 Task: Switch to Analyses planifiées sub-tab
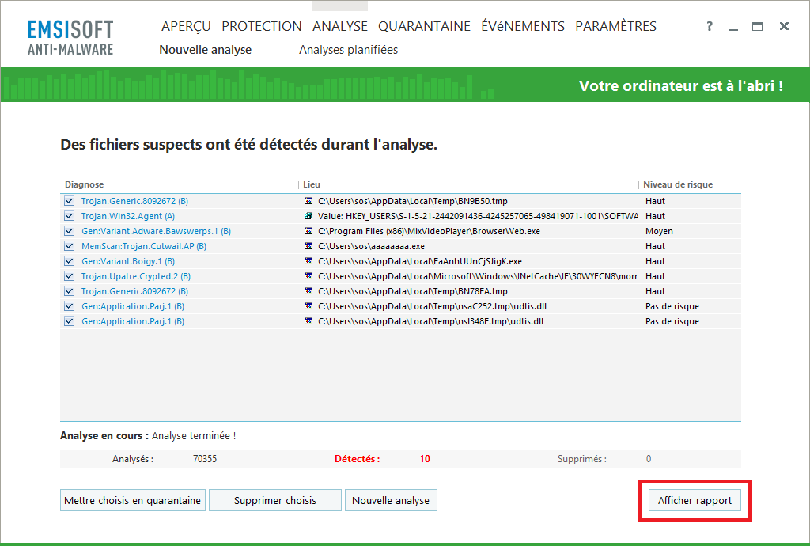click(348, 50)
